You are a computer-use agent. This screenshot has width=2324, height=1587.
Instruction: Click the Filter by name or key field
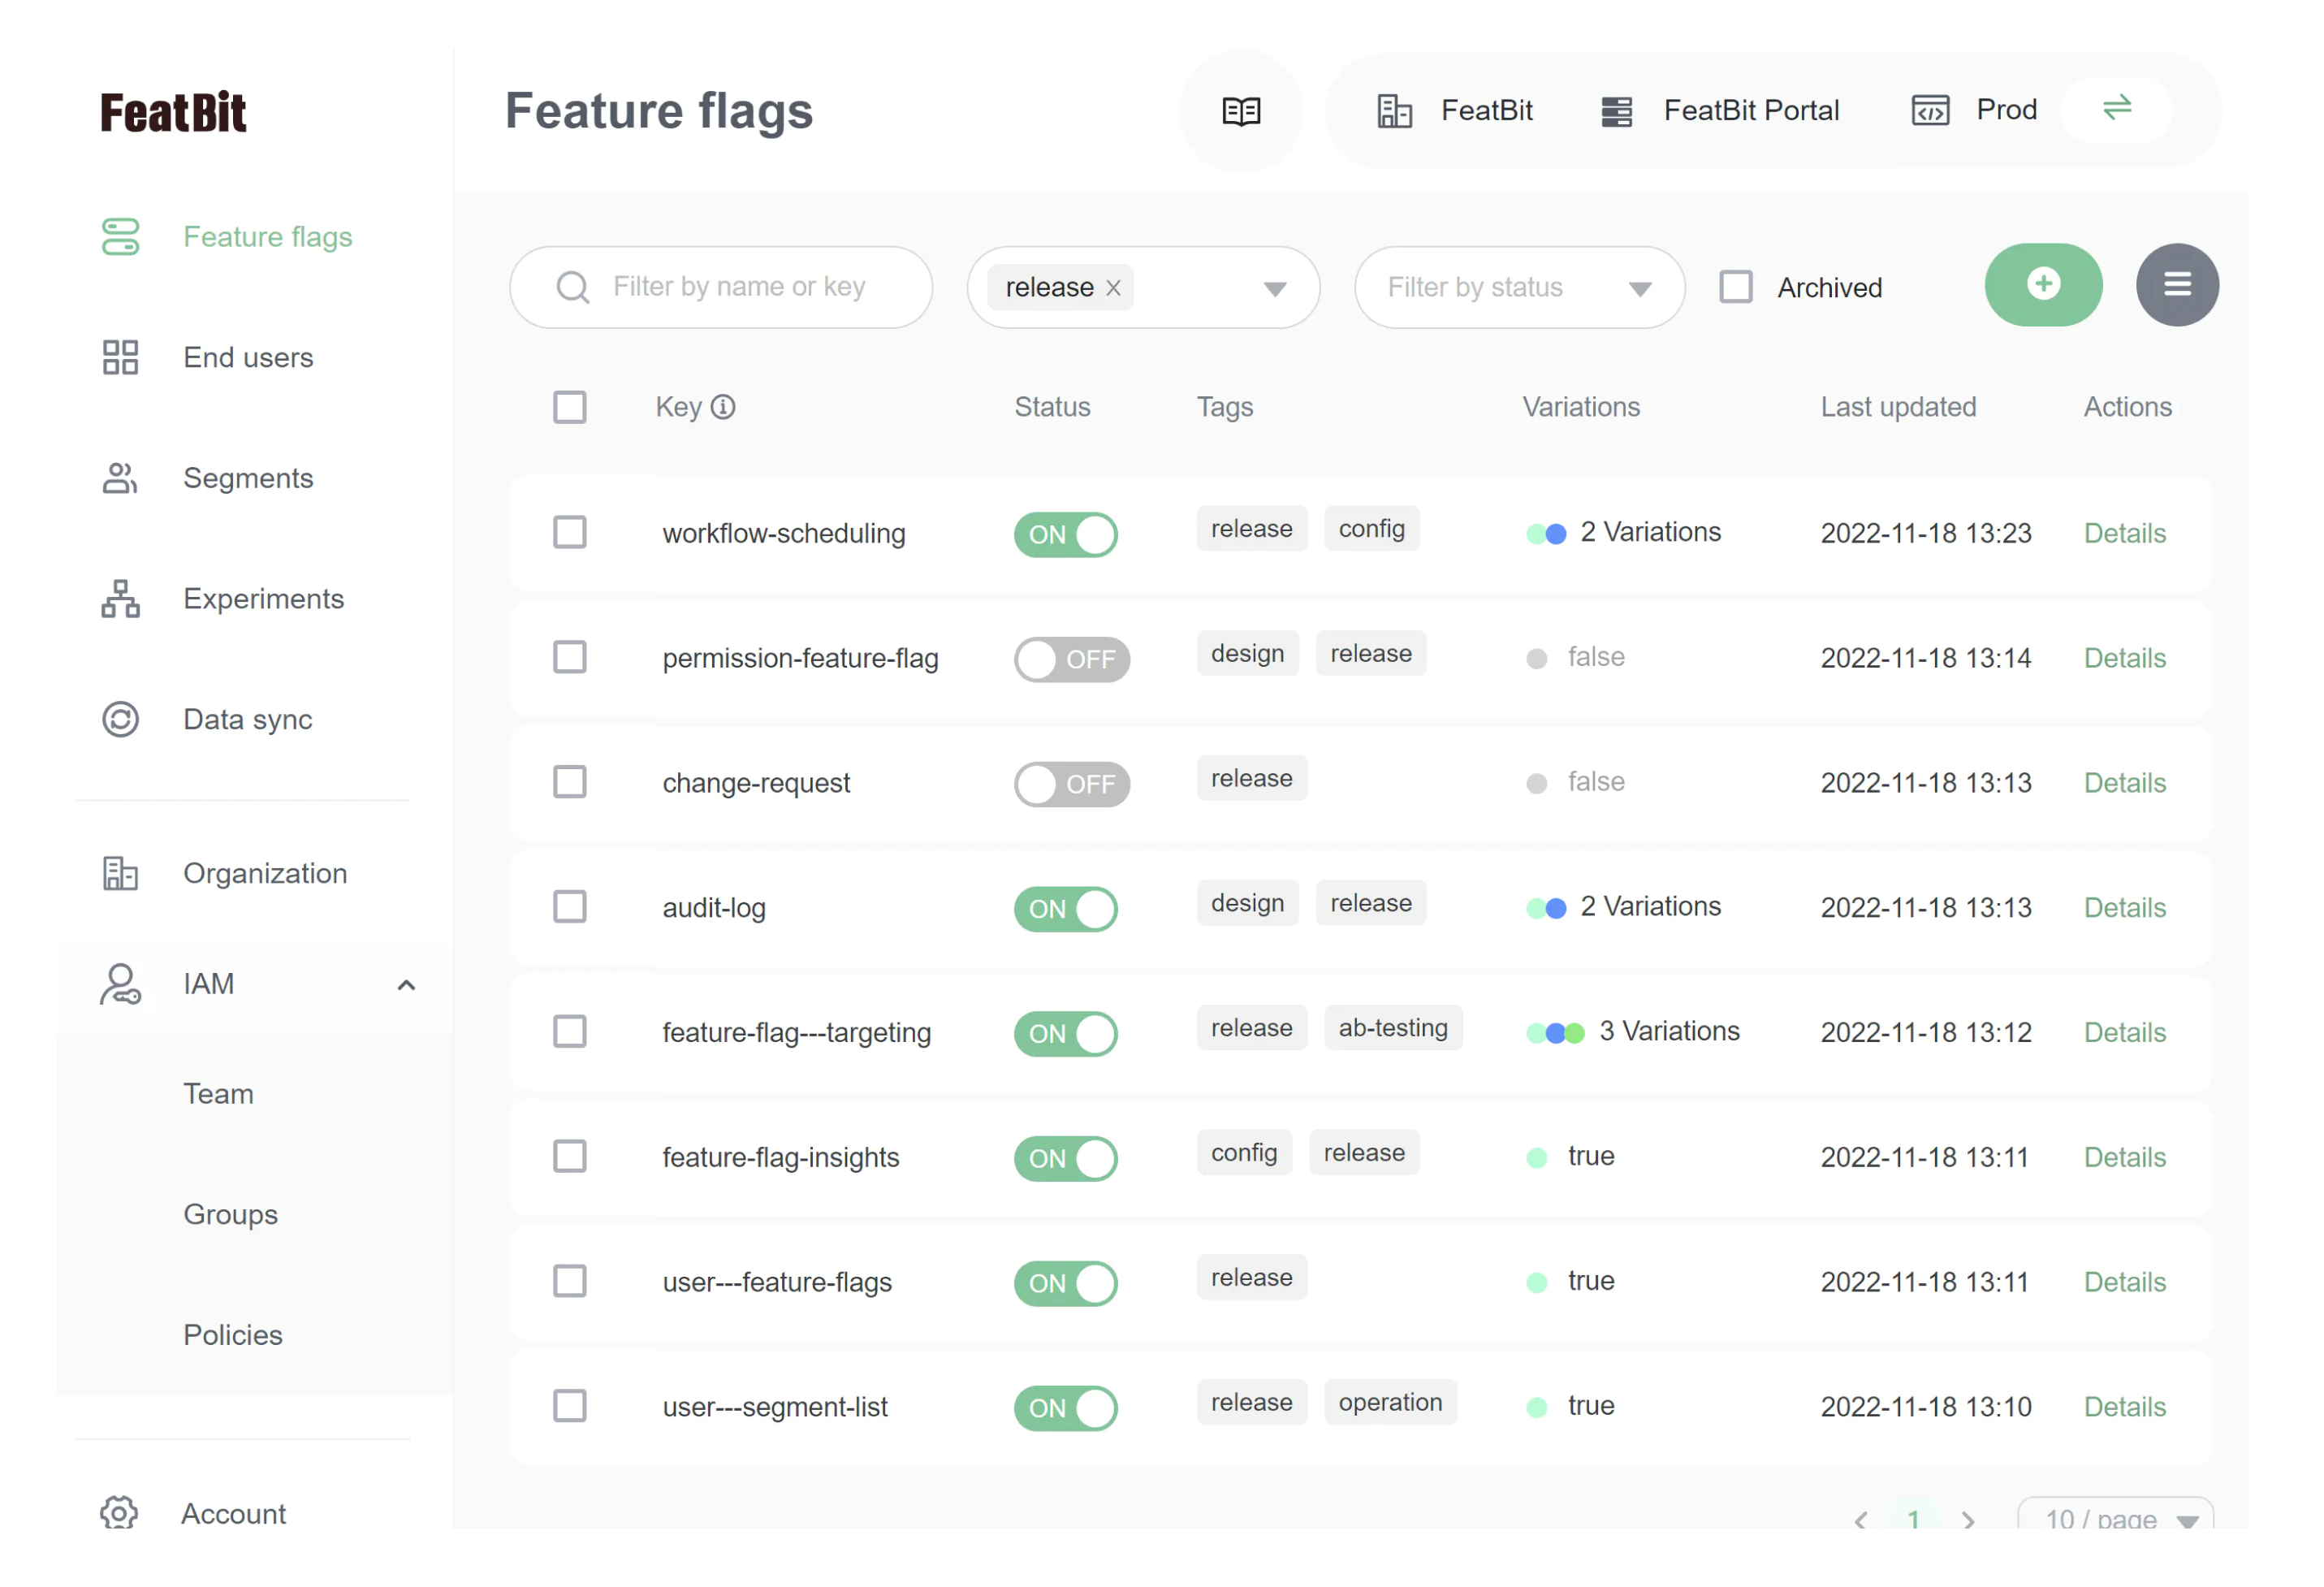721,288
